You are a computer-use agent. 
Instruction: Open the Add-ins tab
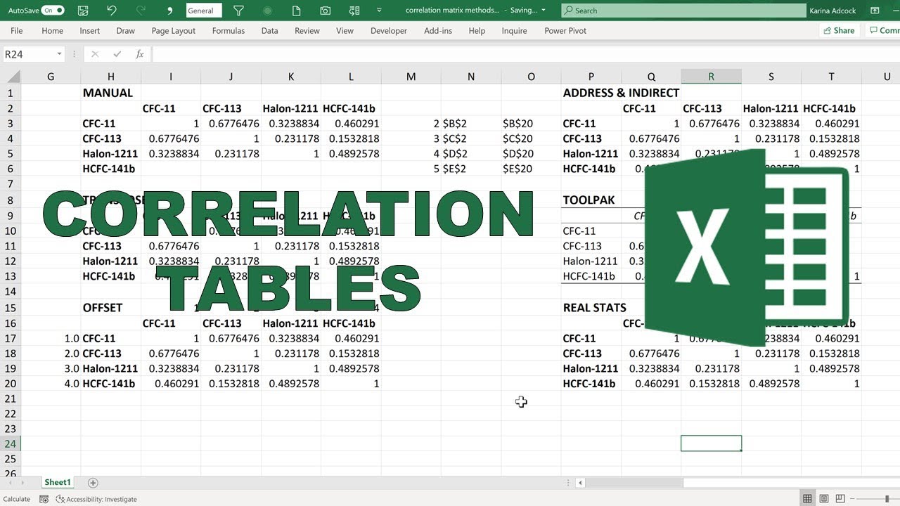coord(438,31)
